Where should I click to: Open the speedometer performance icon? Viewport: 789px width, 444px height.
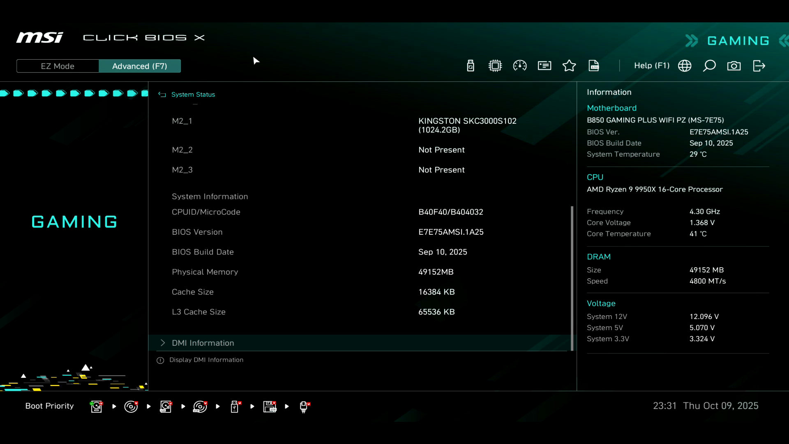(520, 66)
